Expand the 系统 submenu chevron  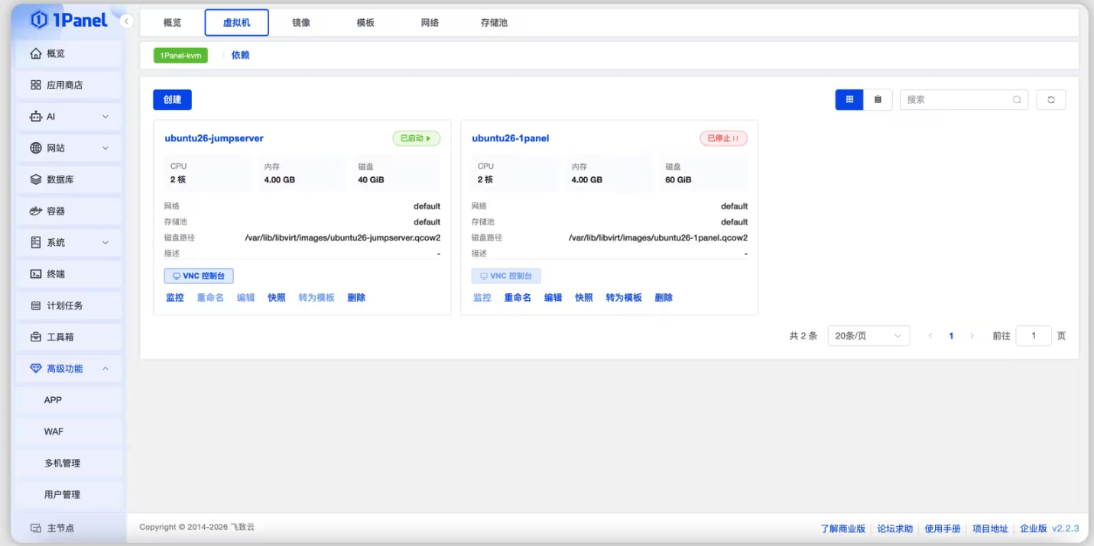[106, 242]
